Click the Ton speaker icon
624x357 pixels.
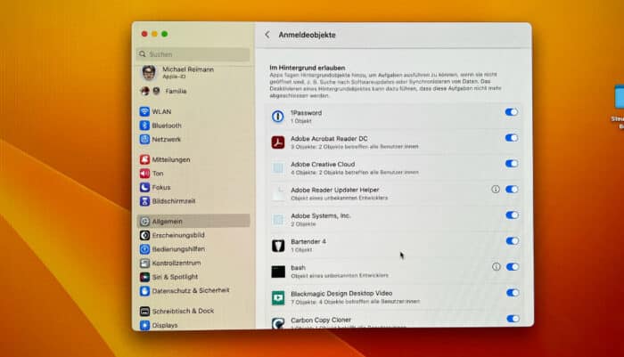tap(144, 174)
